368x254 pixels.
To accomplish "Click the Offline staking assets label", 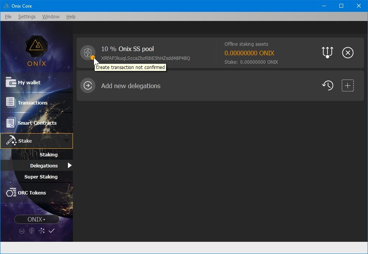I will (x=246, y=44).
